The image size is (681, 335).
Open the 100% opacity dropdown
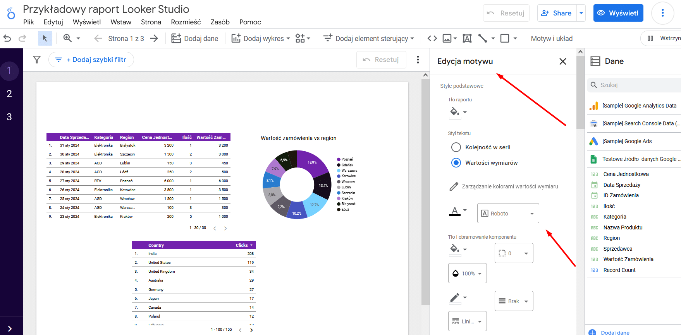tap(468, 273)
